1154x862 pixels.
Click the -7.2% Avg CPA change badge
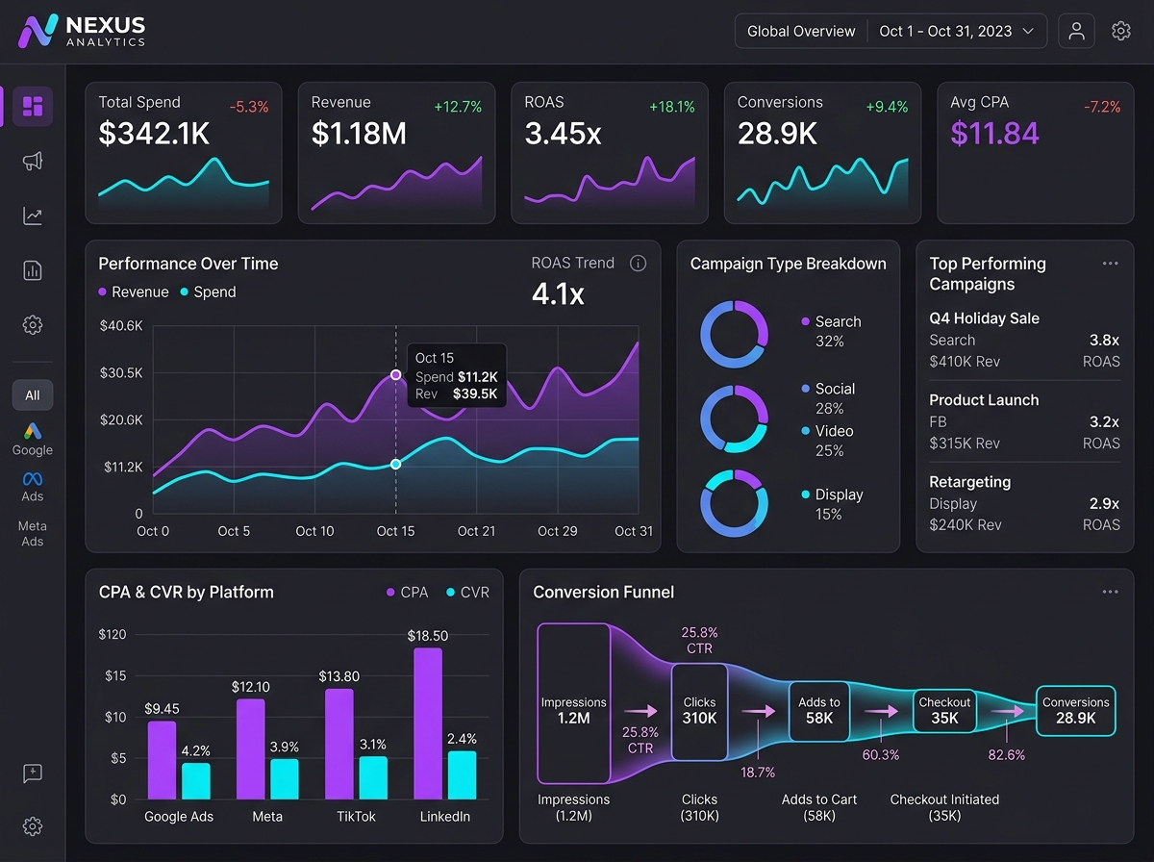(x=1101, y=107)
